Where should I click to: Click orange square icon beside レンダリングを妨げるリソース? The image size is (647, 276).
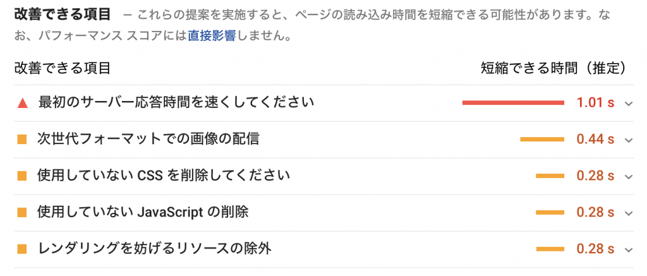[22, 249]
